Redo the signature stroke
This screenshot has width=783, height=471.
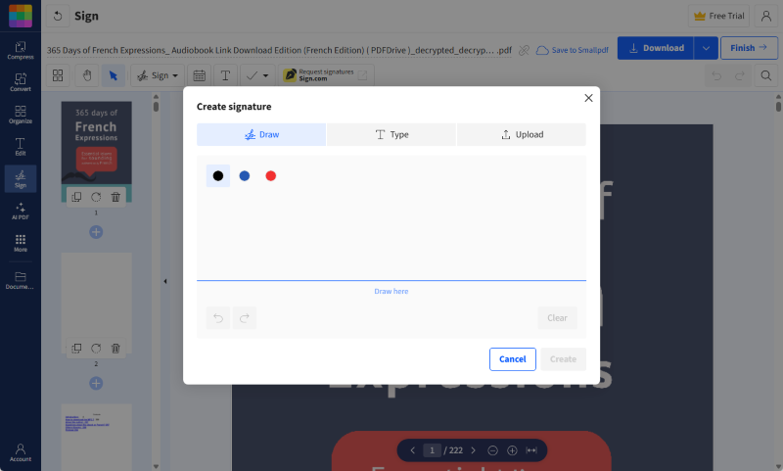click(244, 317)
